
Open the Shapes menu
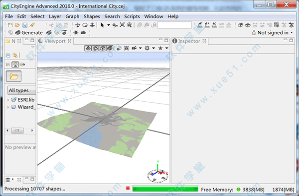(92, 16)
